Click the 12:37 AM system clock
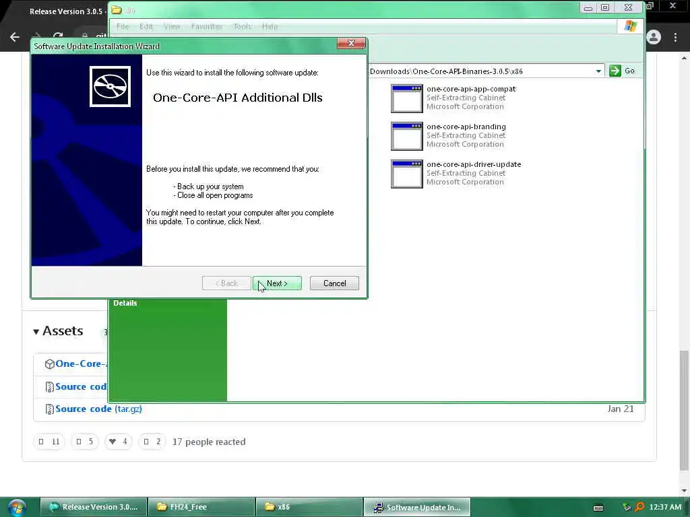The image size is (690, 517). point(665,507)
